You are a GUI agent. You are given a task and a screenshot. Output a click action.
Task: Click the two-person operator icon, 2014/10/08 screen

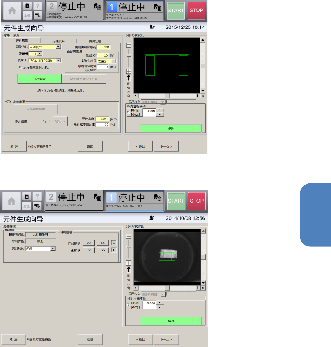coord(27,206)
